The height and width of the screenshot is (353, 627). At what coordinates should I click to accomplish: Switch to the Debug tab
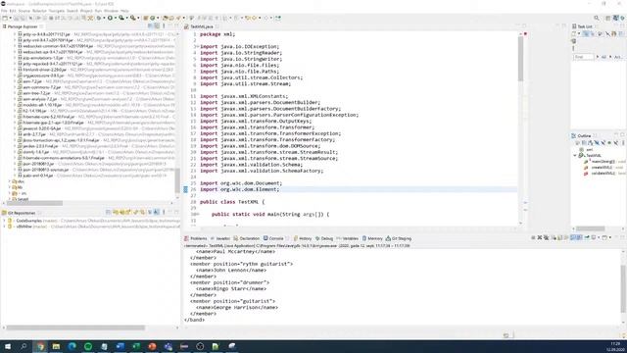(x=324, y=238)
